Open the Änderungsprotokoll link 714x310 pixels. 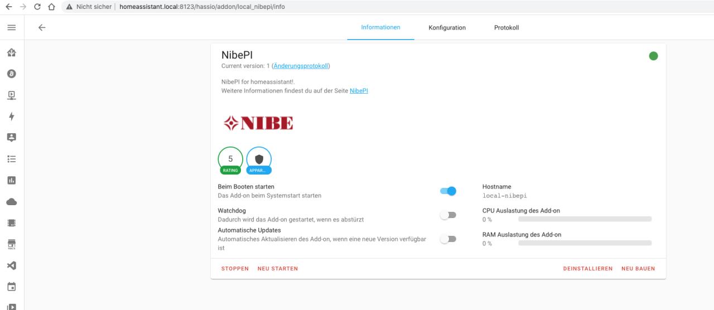(301, 66)
